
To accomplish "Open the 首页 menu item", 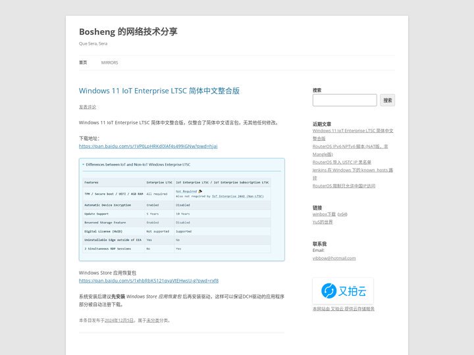I will pyautogui.click(x=83, y=62).
